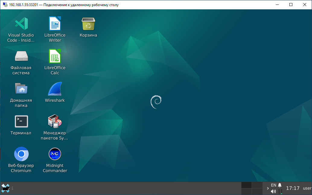Click the volume speaker icon in the panel

click(273, 191)
